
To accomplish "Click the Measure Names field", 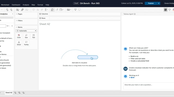I will [3, 54].
